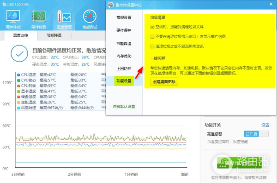Open 上网防护 in settings sidebar
Screen dimensions: 277x183
tap(124, 69)
